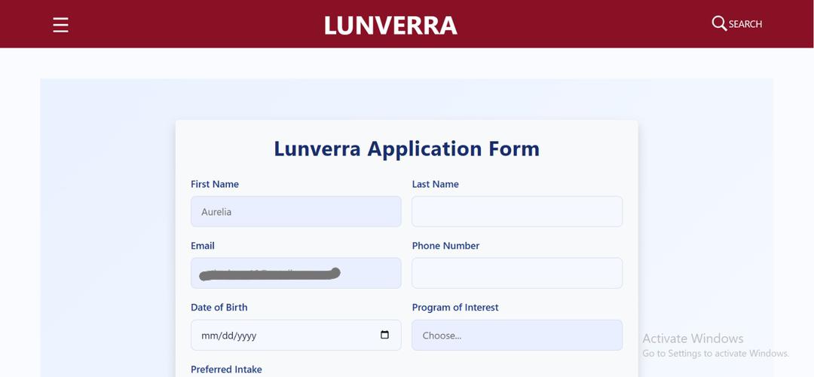The image size is (814, 377).
Task: Click the Program of Interest label
Action: pos(455,308)
